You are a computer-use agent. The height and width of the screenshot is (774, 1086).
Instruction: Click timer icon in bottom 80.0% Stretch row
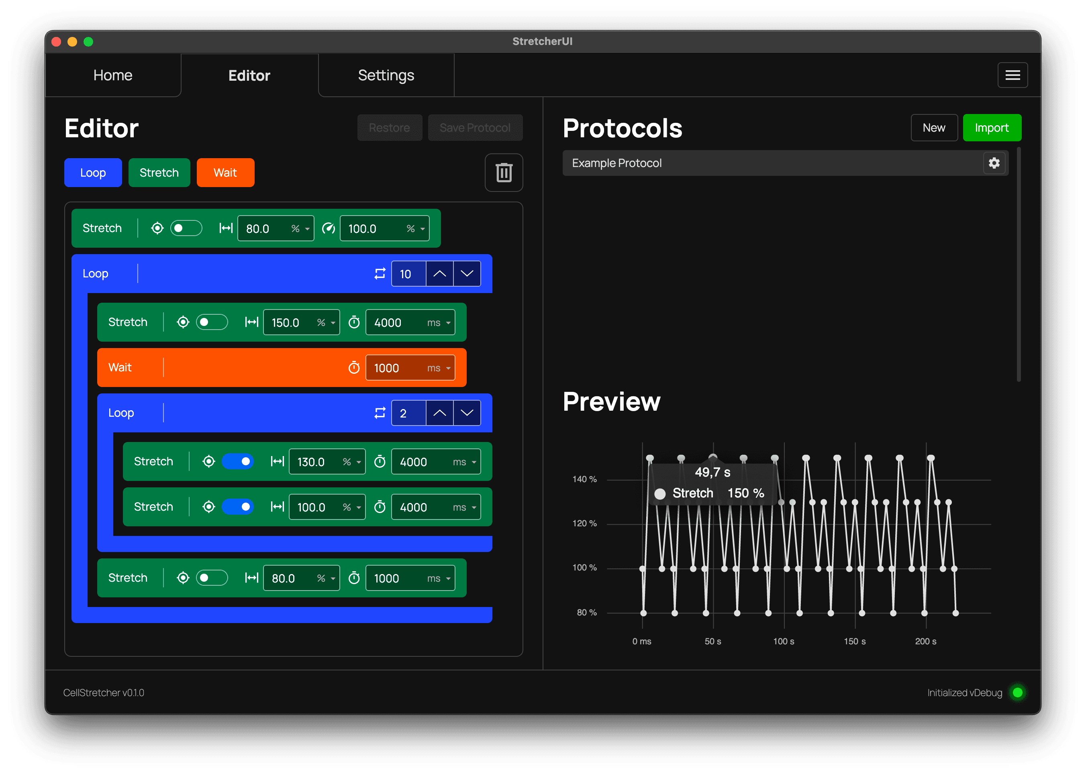click(354, 578)
